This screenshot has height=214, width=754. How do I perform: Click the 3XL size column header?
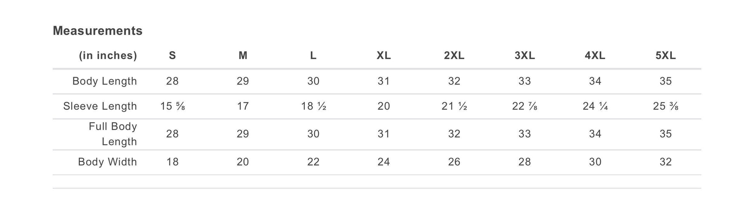click(x=525, y=56)
